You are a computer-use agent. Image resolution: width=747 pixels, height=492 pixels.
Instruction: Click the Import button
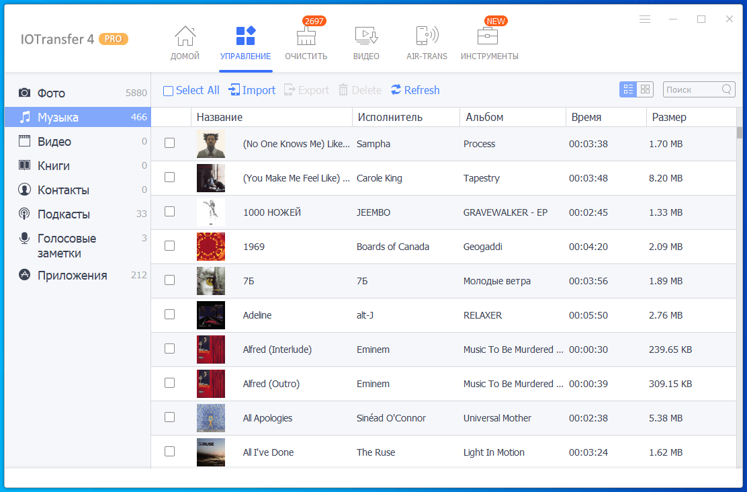coord(252,90)
